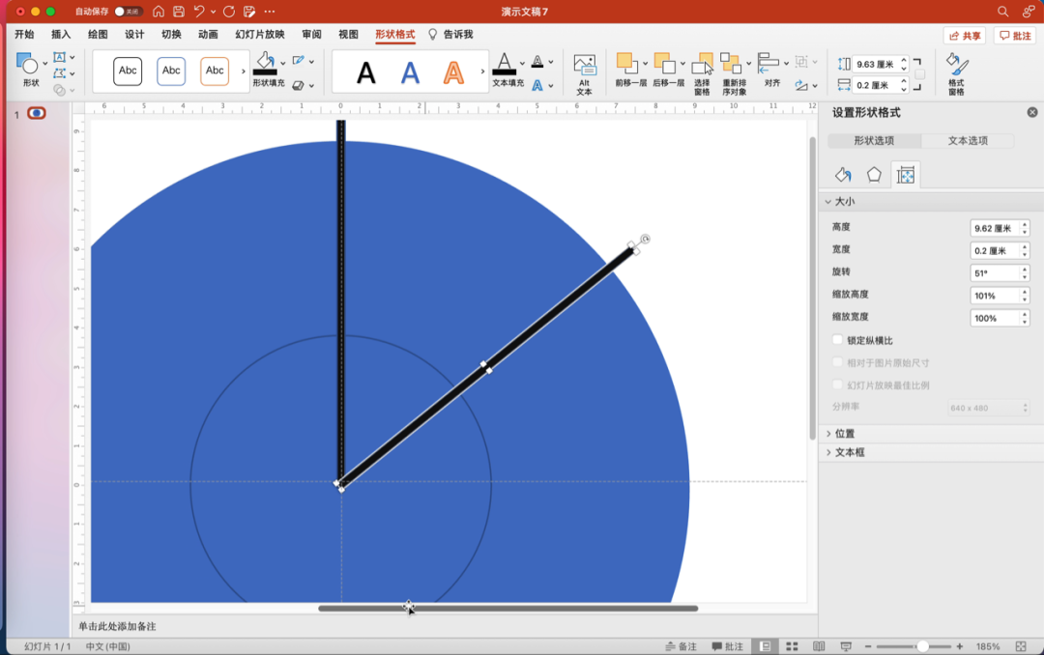Open the 插入 ribbon tab

pos(61,34)
